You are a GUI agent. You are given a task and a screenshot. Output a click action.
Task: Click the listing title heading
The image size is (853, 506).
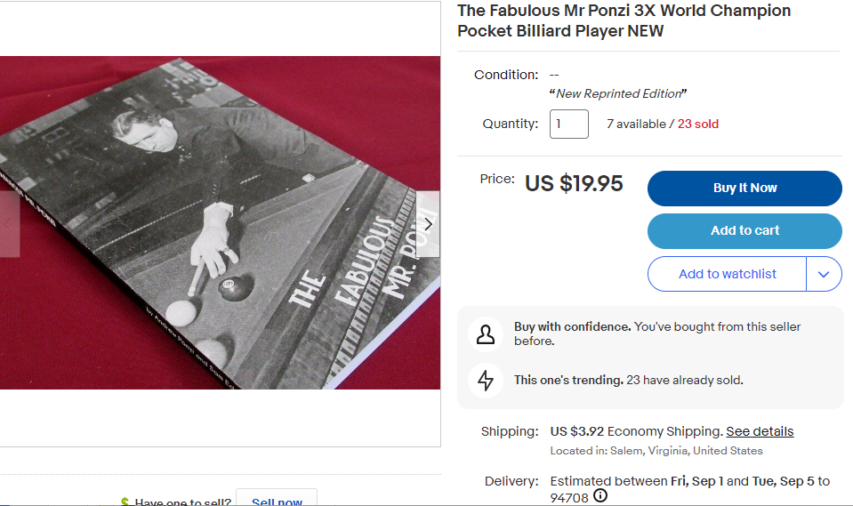click(x=624, y=20)
